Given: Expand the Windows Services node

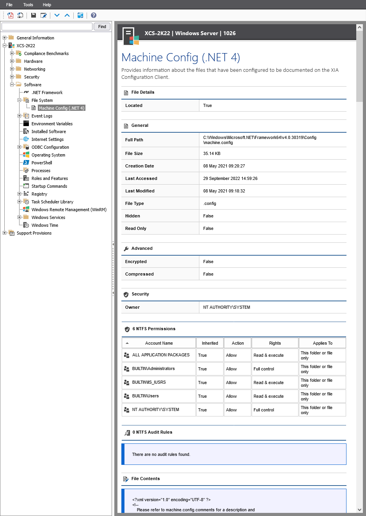Looking at the screenshot, I should pyautogui.click(x=19, y=217).
